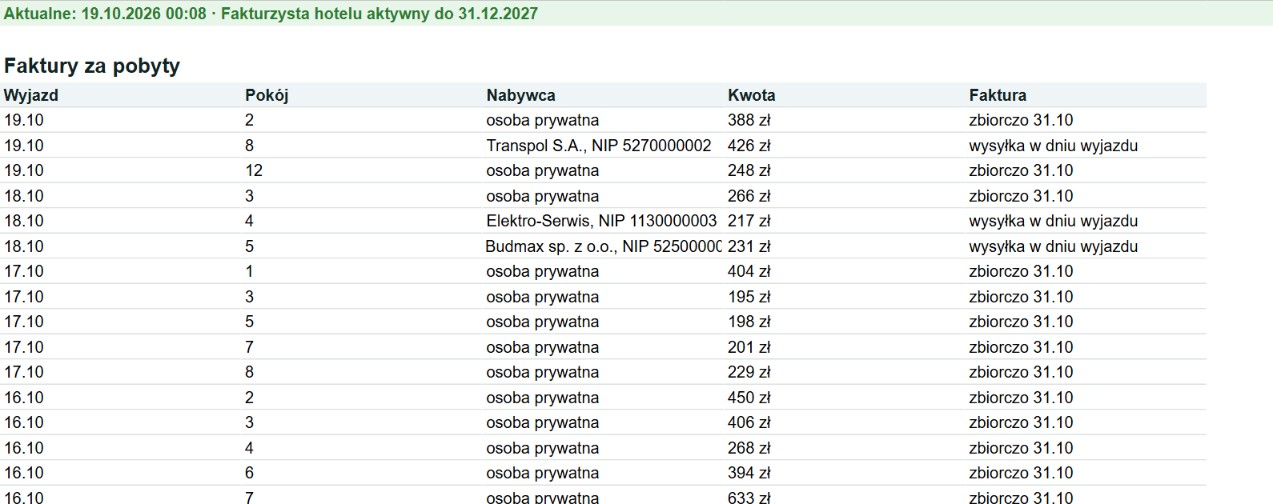Select room "1" in the 404 zł row
The height and width of the screenshot is (504, 1273).
[x=250, y=271]
